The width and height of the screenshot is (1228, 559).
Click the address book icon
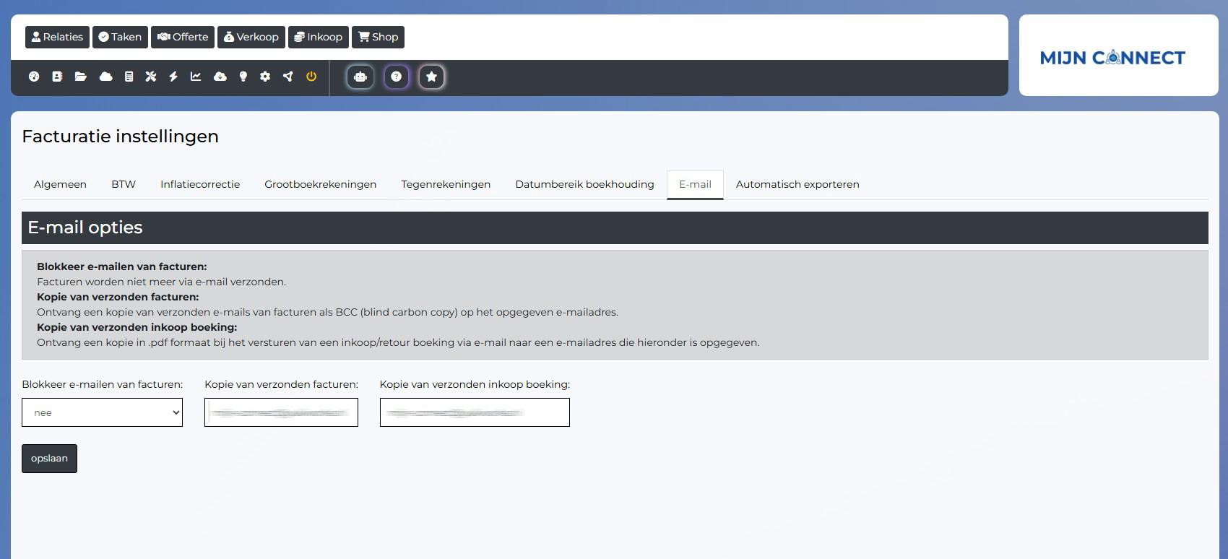pyautogui.click(x=57, y=77)
